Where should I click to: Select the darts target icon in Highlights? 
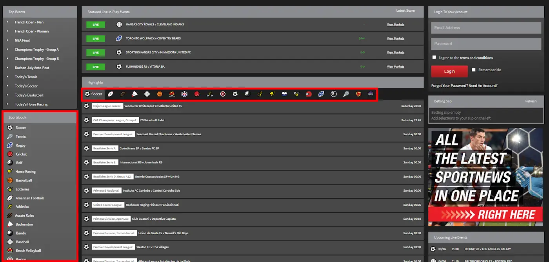222,94
